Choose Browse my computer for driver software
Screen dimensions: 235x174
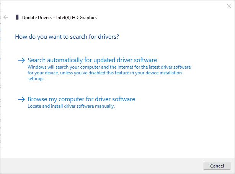[x=82, y=99]
